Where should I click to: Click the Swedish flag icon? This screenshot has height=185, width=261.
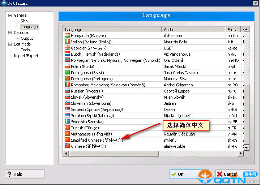pos(67,121)
